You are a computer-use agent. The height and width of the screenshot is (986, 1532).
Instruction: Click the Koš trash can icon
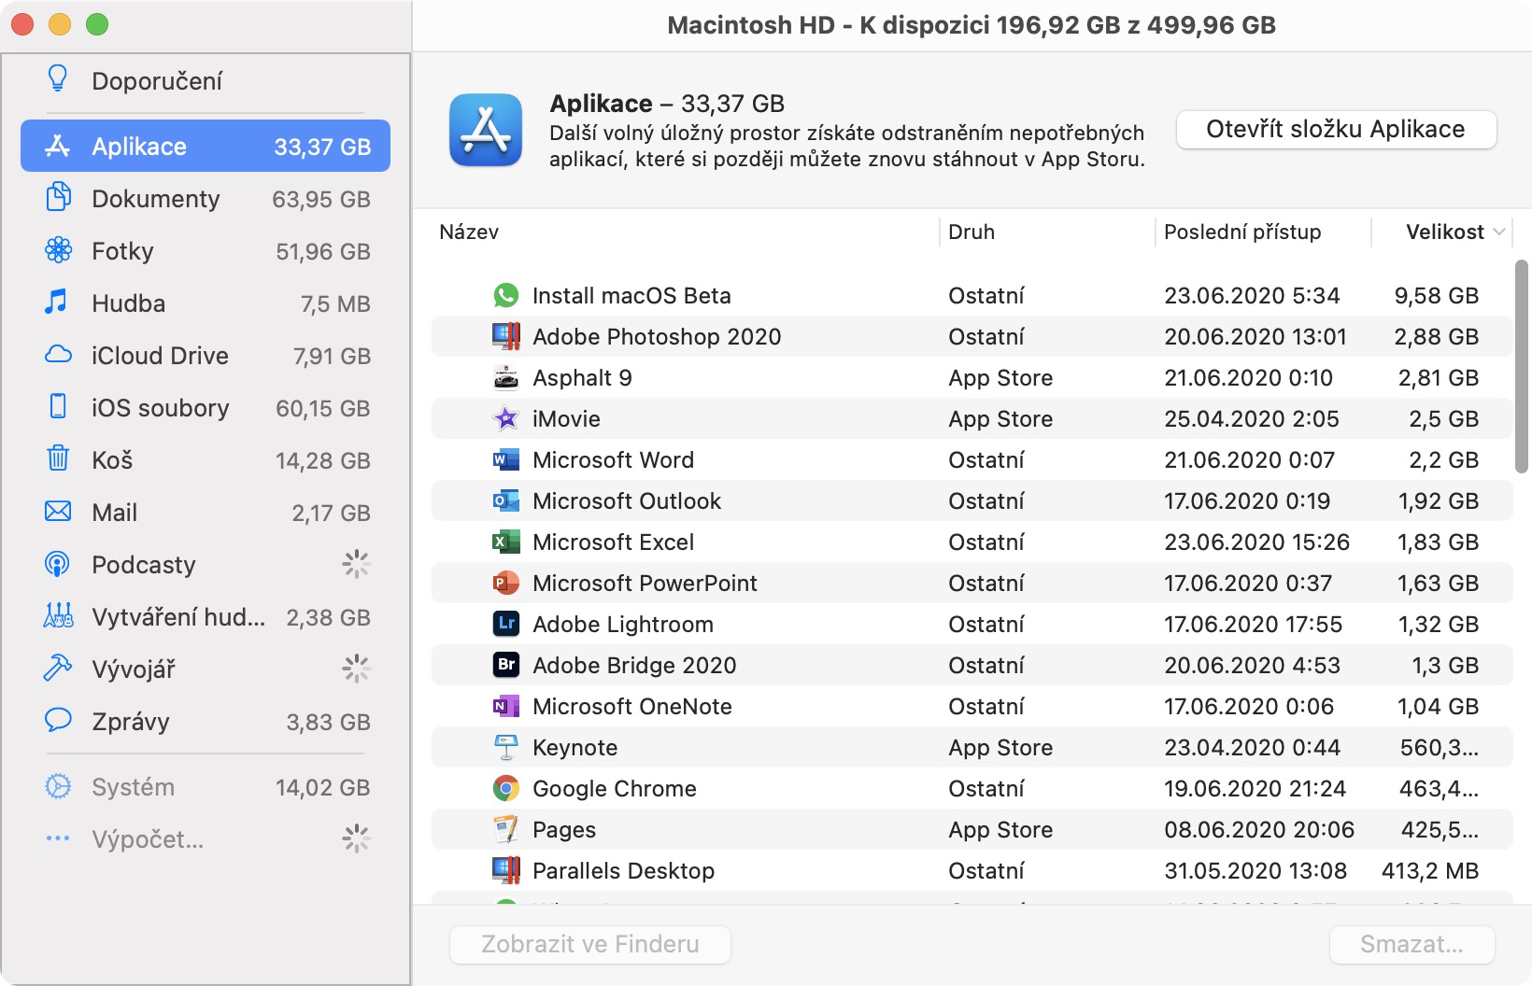pos(58,458)
